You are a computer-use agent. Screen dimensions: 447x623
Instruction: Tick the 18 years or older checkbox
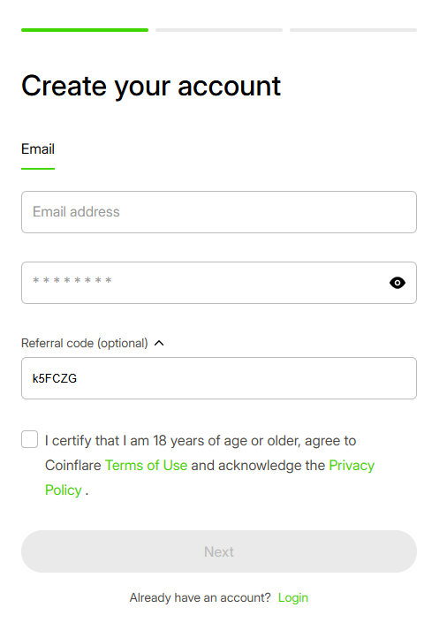(x=29, y=439)
